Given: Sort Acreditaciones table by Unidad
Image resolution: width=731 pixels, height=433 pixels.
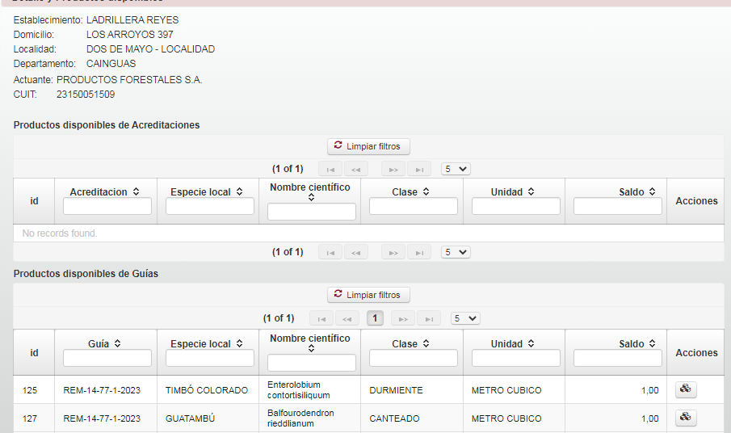Looking at the screenshot, I should [x=531, y=191].
